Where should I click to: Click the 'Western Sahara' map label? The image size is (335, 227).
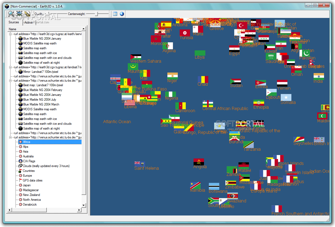point(146,61)
